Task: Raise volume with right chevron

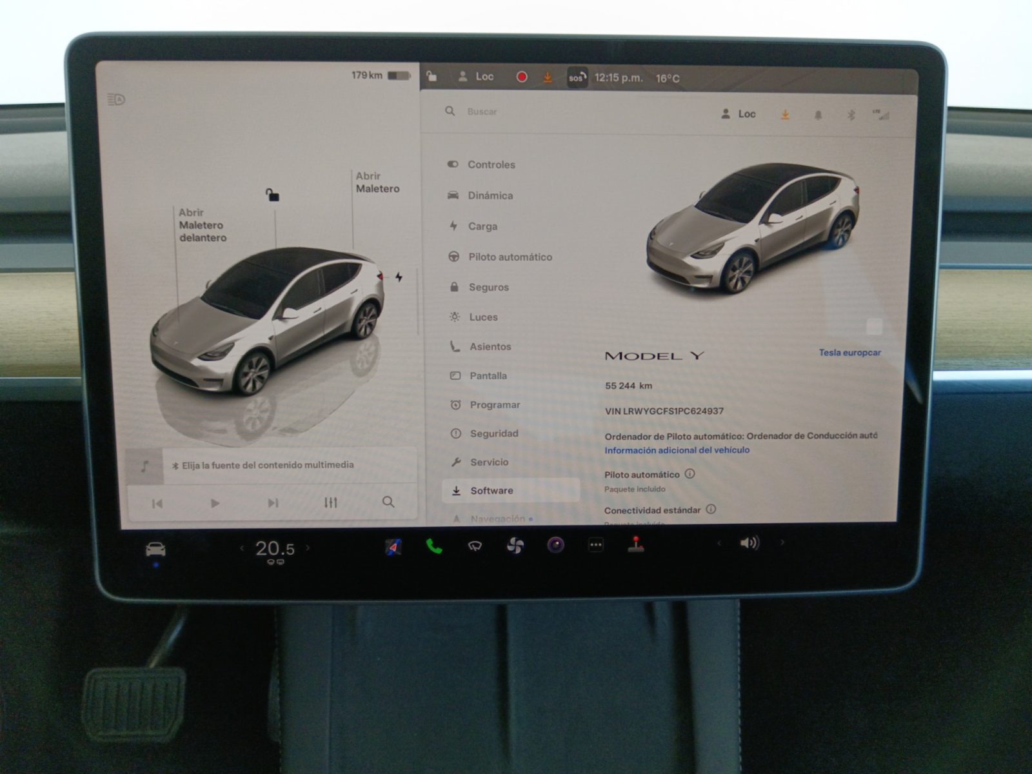Action: 782,543
